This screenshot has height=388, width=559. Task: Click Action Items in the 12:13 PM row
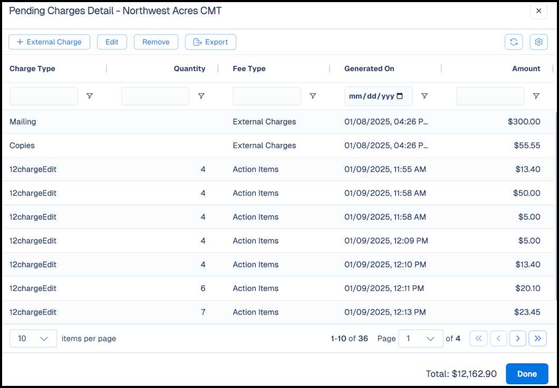[256, 312]
